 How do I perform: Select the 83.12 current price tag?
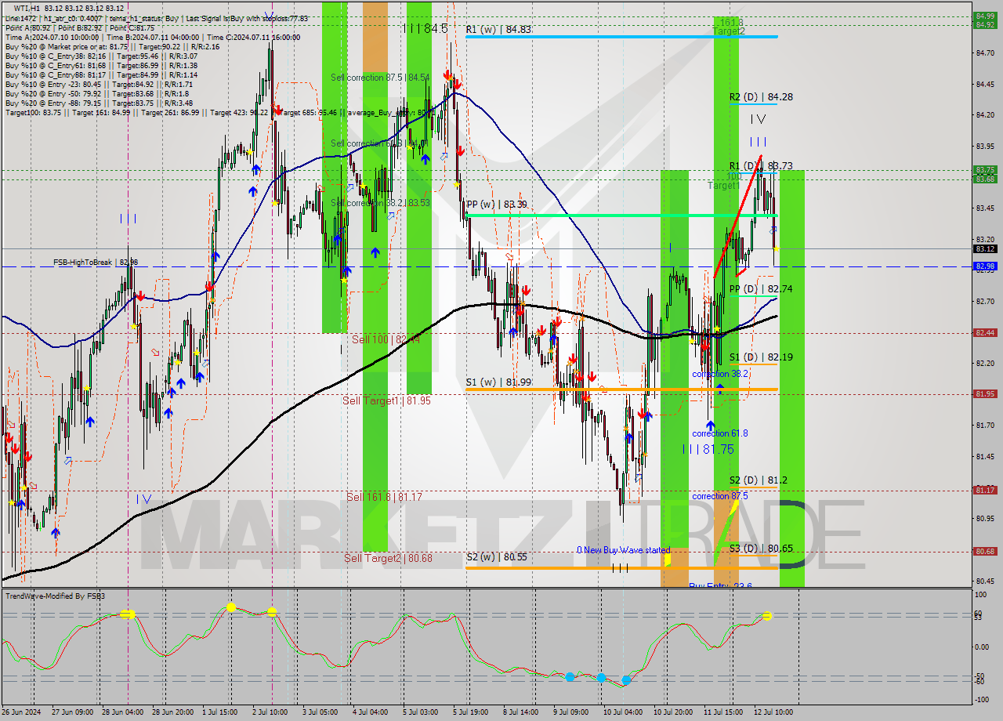click(985, 248)
